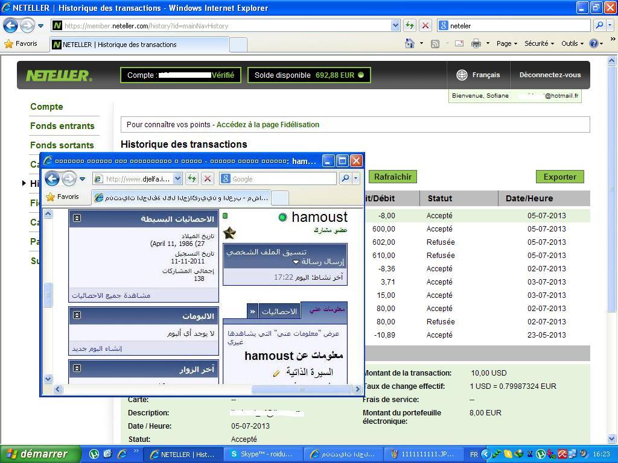Open new tab in NETELLER browser window
The width and height of the screenshot is (618, 463).
pos(238,45)
